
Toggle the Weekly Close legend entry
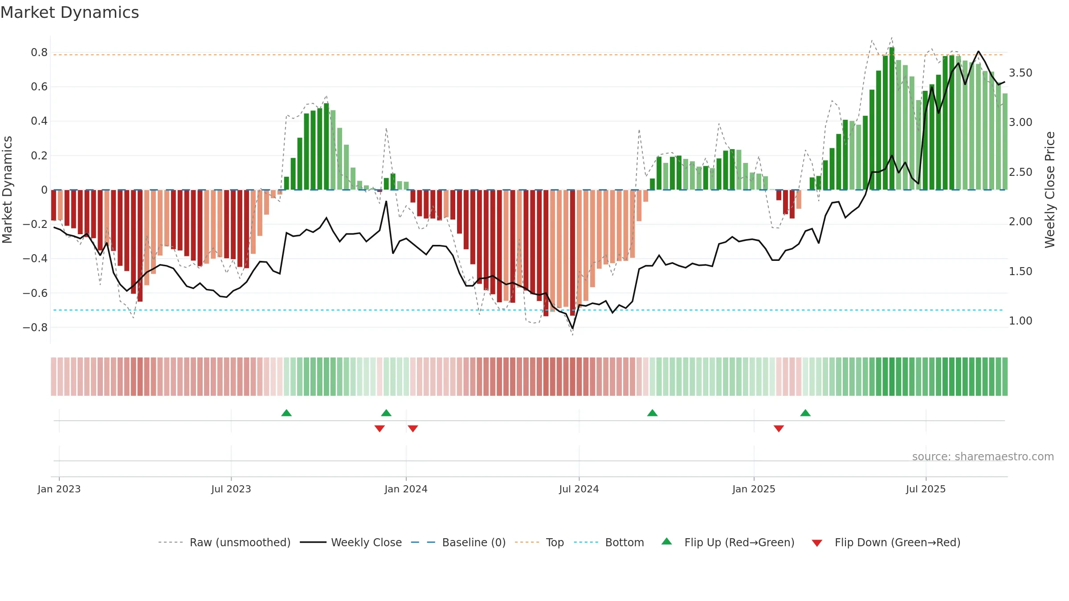click(351, 542)
